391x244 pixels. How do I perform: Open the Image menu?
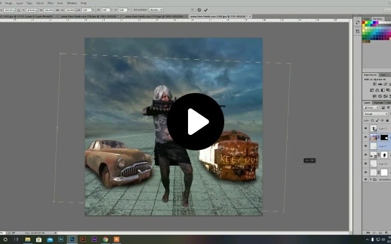(9, 3)
